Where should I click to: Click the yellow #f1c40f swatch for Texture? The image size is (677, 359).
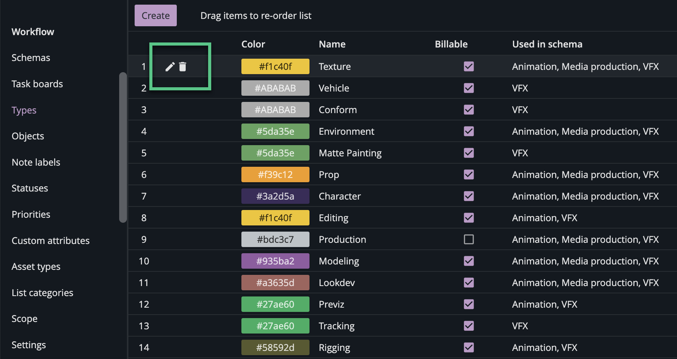[x=275, y=66]
